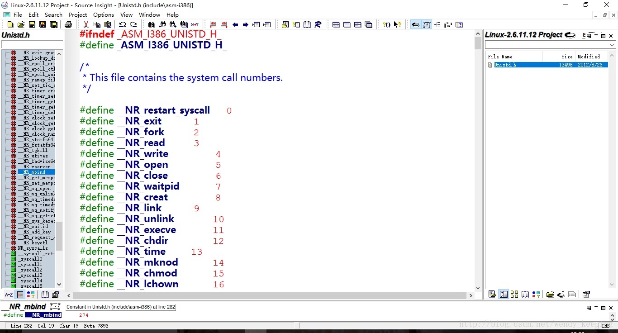
Task: Redo the edit via toolbar arrow
Action: click(x=133, y=24)
